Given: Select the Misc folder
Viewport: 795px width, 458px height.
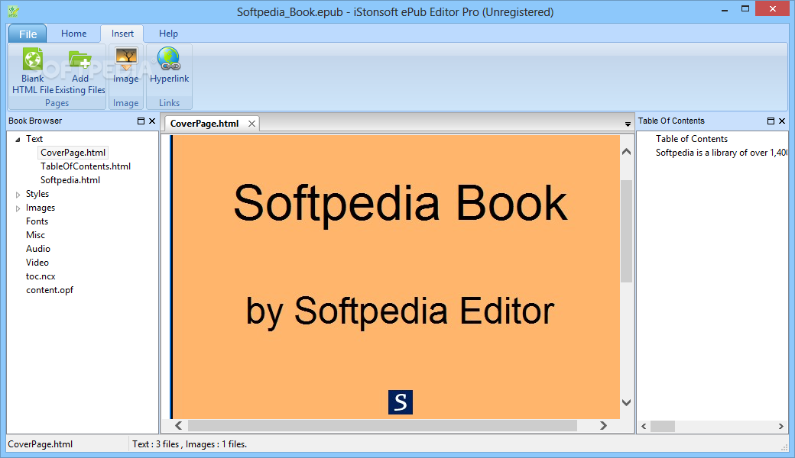Looking at the screenshot, I should pos(35,235).
